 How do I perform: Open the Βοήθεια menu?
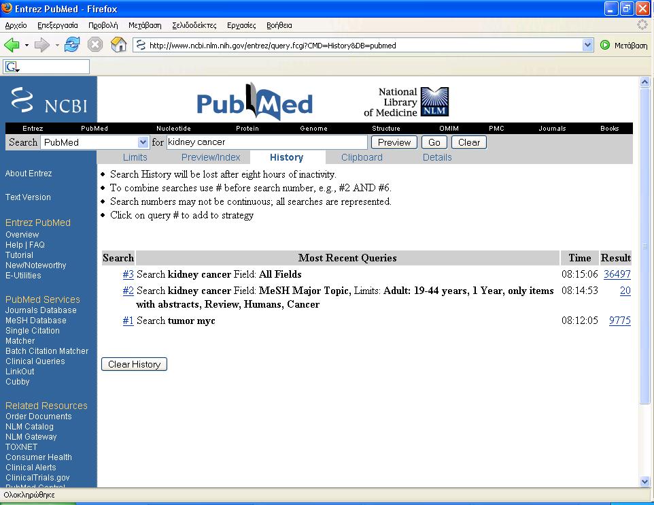point(279,25)
